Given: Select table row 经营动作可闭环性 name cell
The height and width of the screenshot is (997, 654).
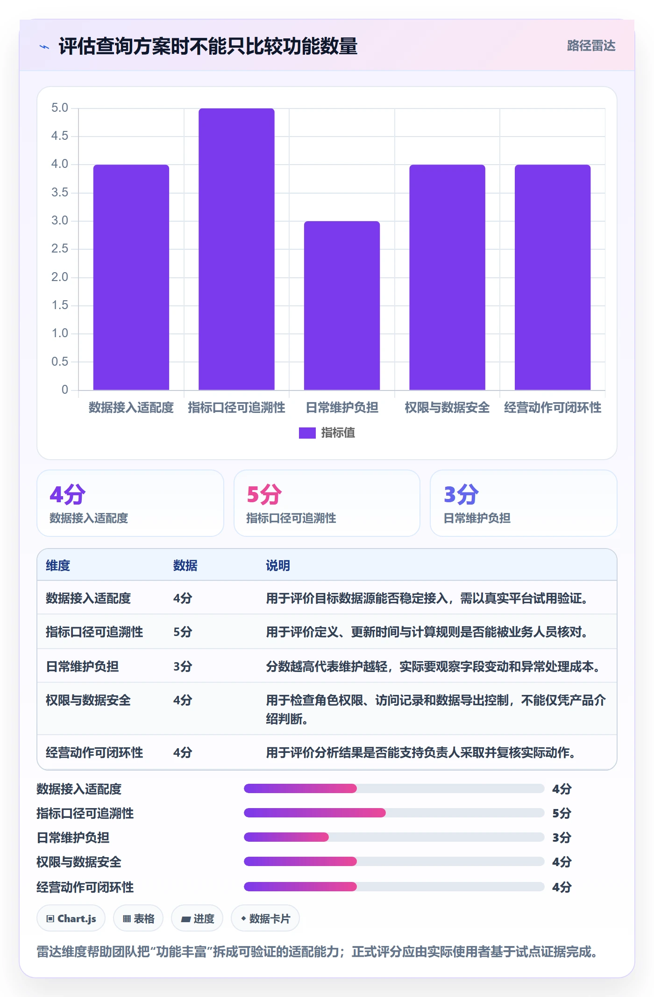Looking at the screenshot, I should click(94, 752).
